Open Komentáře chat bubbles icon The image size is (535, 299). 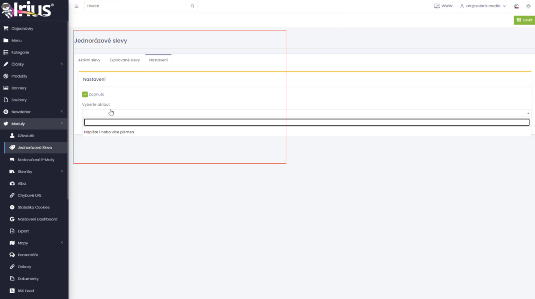coord(12,255)
